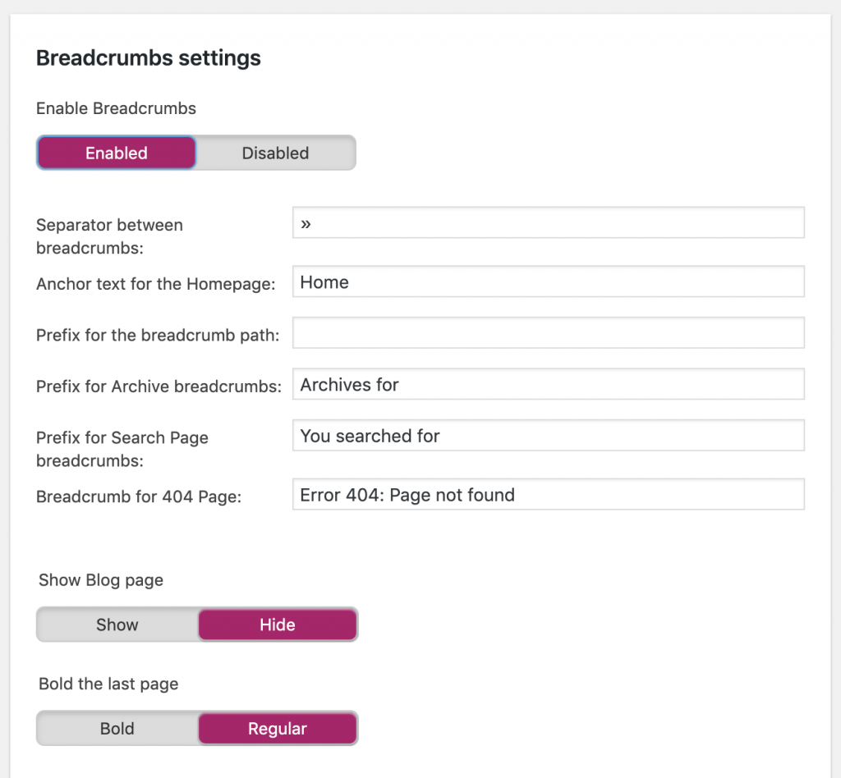The height and width of the screenshot is (778, 841).
Task: Click the Enable Breadcrumbs label
Action: 115,108
